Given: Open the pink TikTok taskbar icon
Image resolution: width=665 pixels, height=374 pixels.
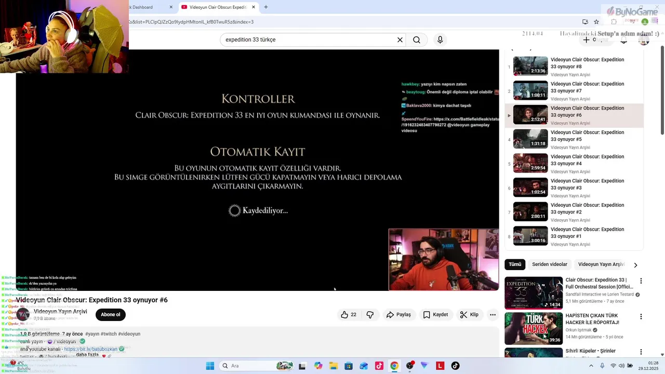Looking at the screenshot, I should [379, 366].
